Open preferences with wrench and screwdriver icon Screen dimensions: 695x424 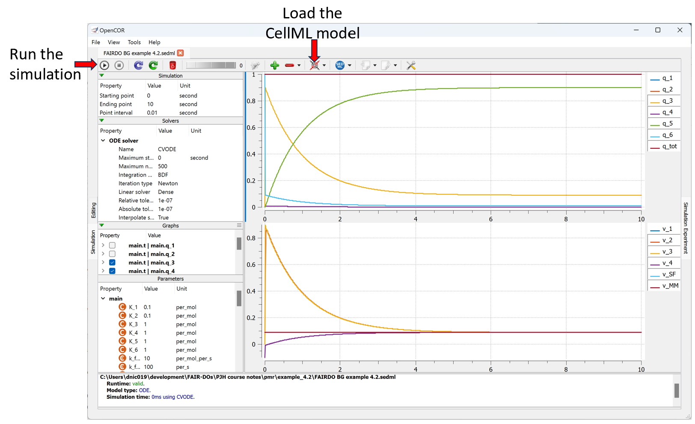point(411,65)
